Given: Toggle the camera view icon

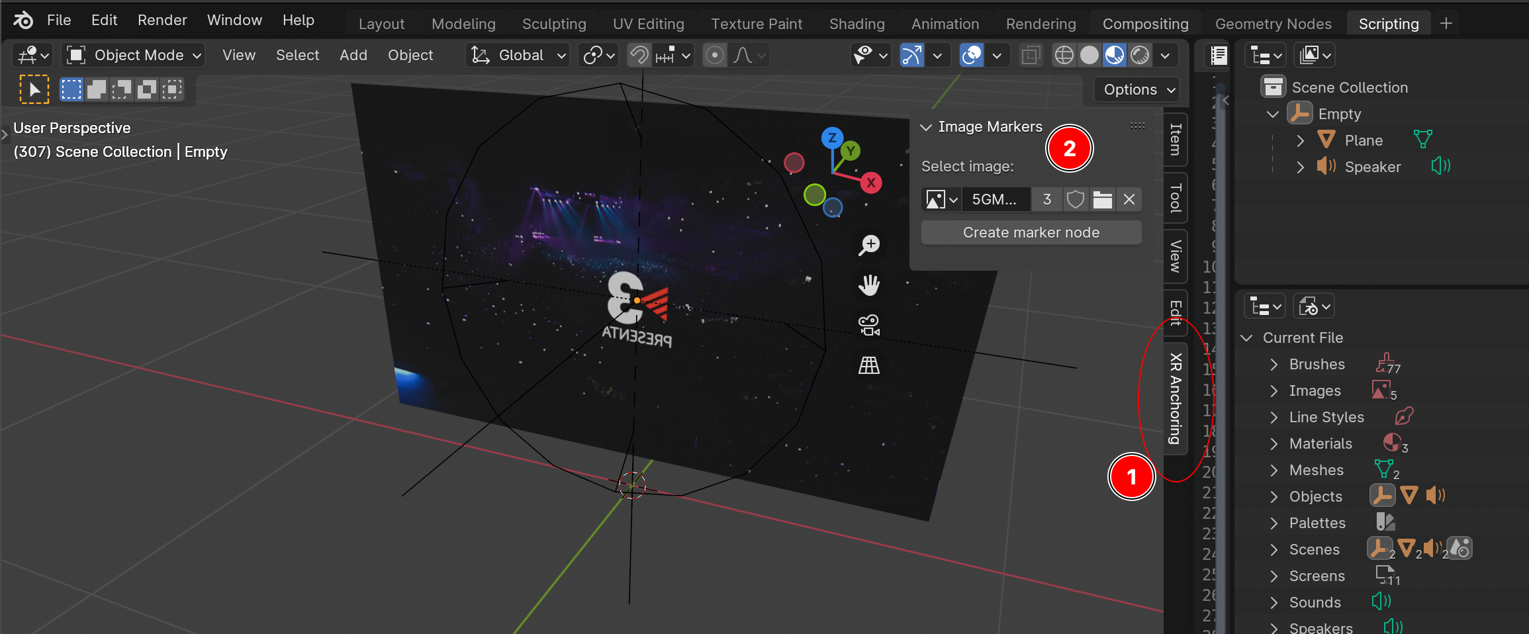Looking at the screenshot, I should [x=869, y=326].
